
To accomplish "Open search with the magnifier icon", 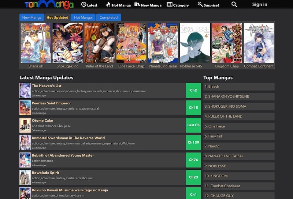I will coord(234,4).
